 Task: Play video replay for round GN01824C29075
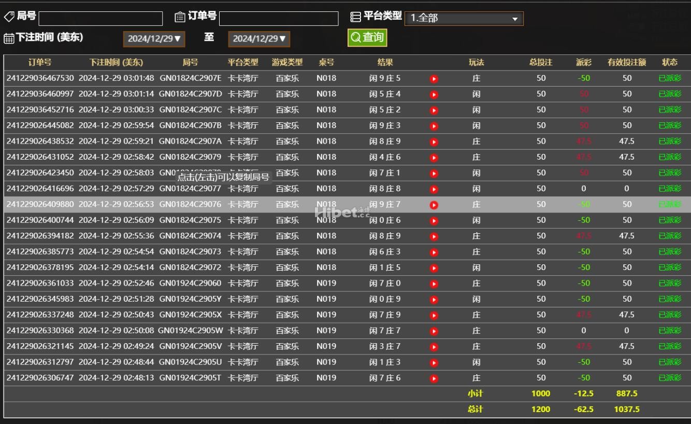click(x=434, y=220)
